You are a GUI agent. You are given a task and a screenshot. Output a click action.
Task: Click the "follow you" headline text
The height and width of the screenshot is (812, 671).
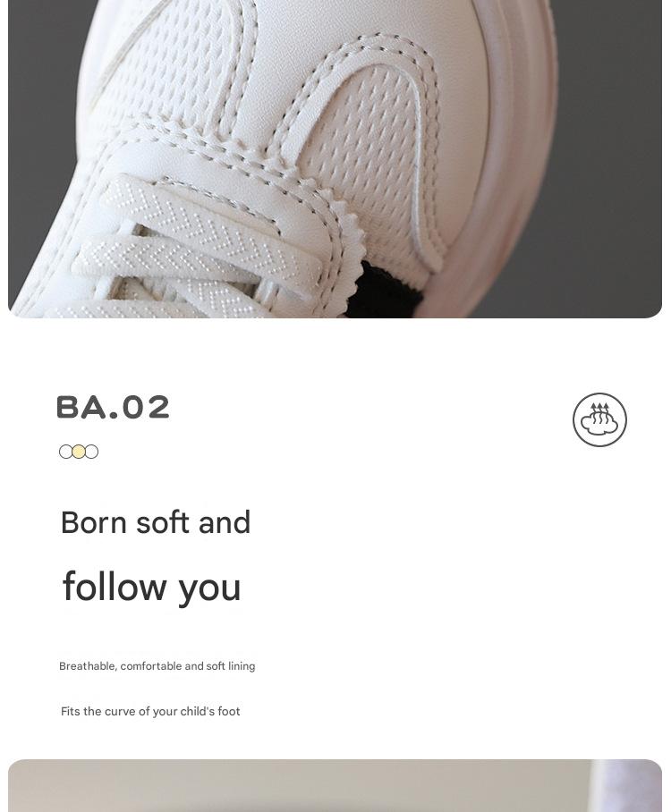point(151,587)
